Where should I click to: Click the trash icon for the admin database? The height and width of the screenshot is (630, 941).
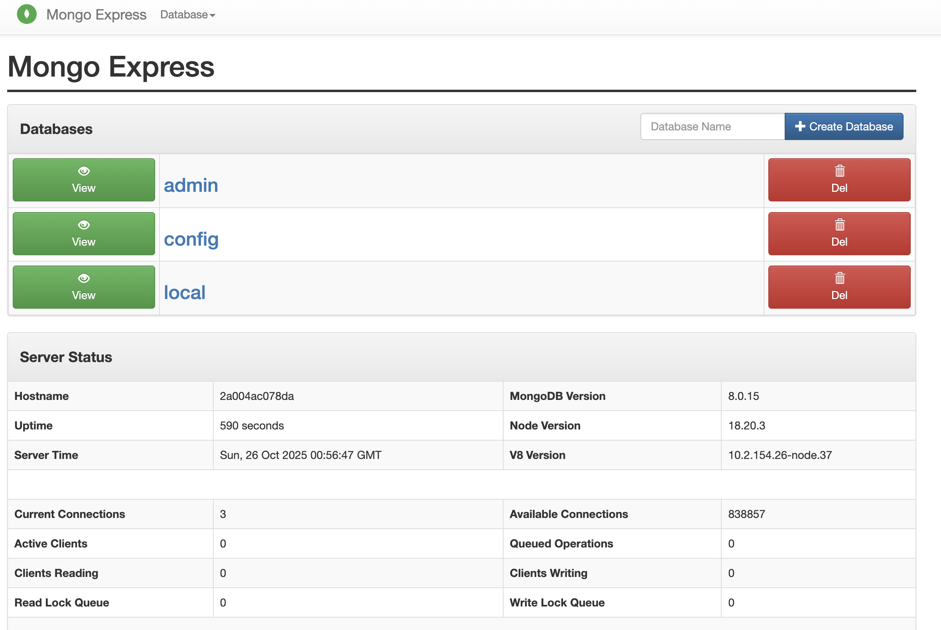click(839, 171)
